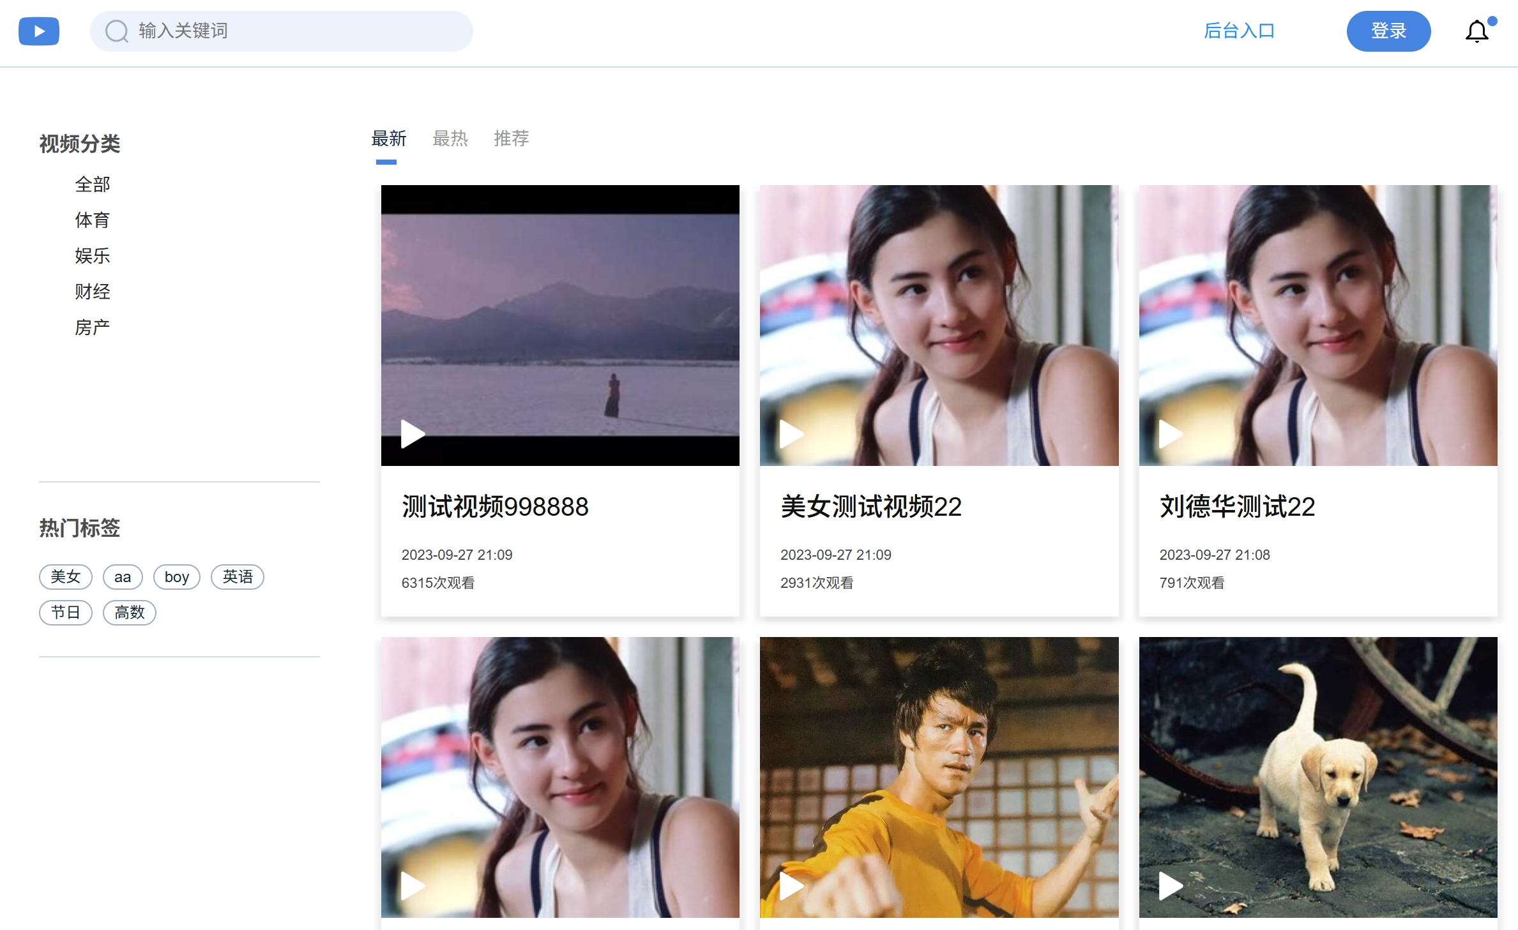Screen dimensions: 1518x930
Task: Select the 财经 category
Action: tap(92, 291)
